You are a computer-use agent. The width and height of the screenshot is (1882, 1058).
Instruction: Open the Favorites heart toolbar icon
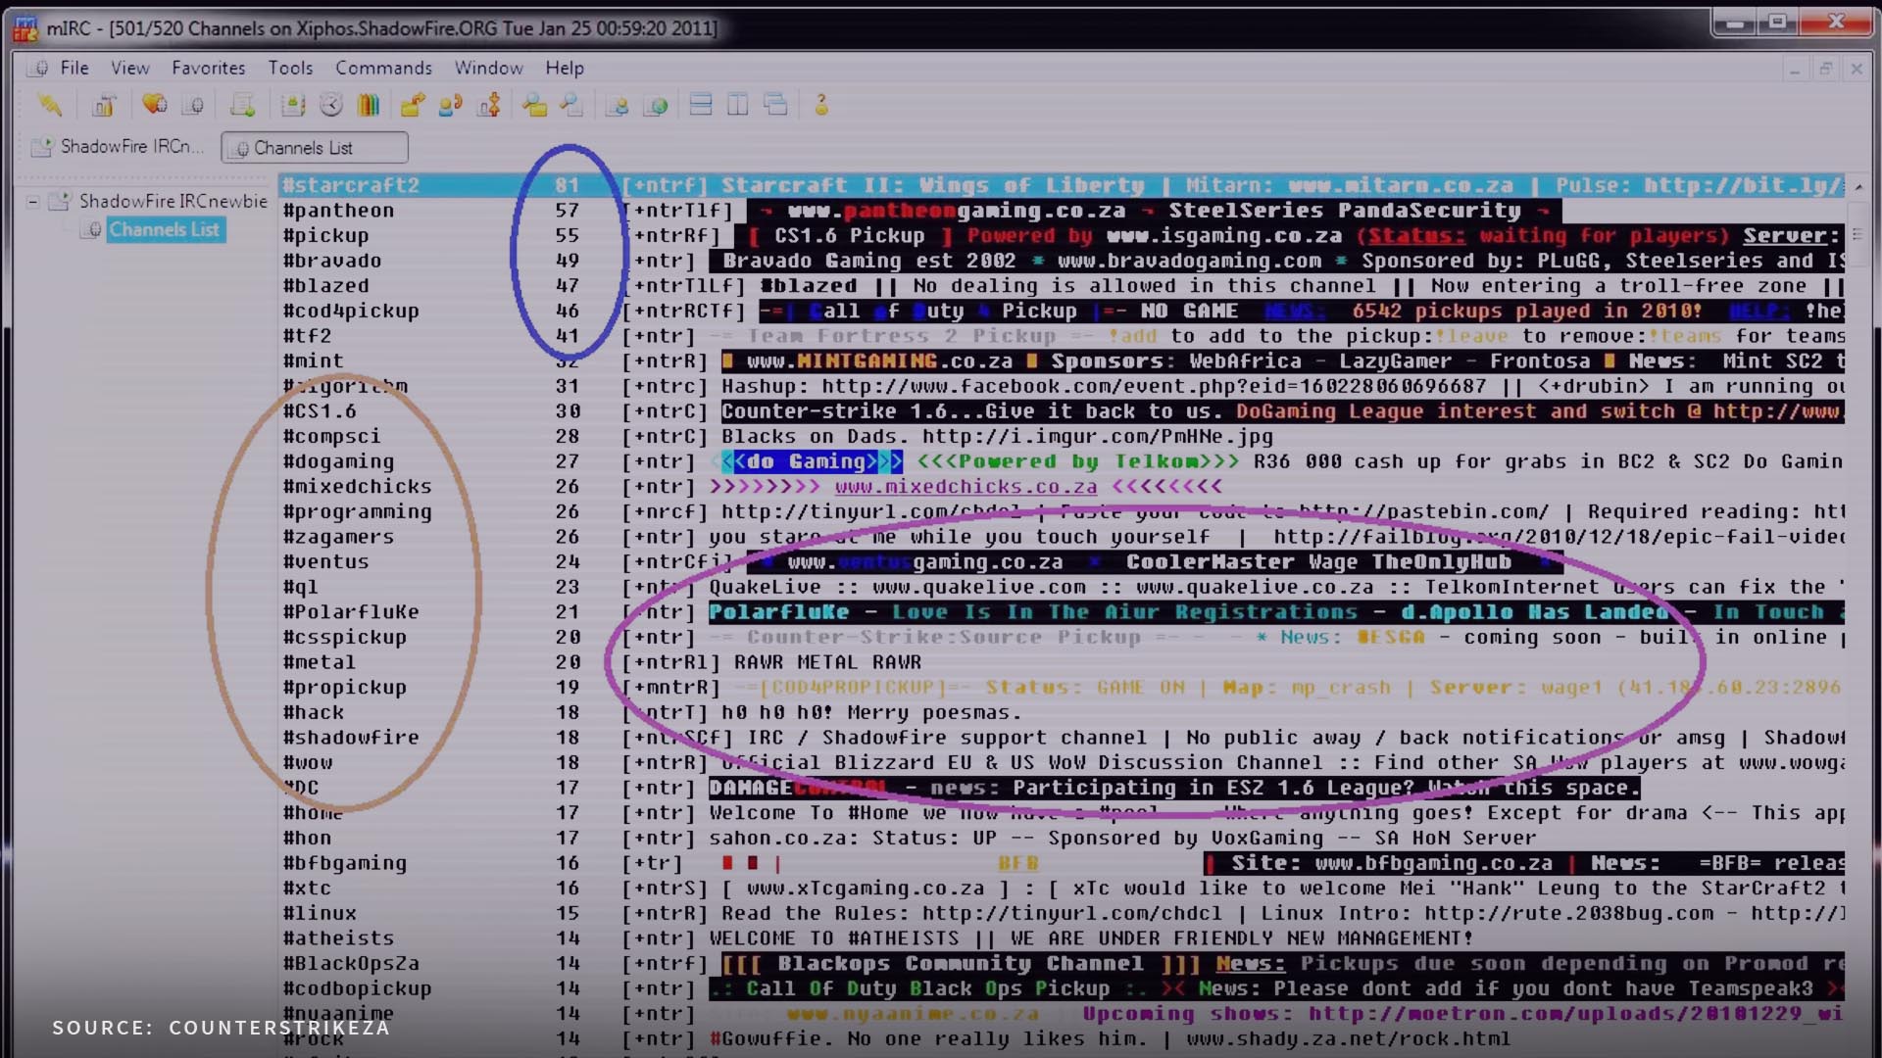154,105
